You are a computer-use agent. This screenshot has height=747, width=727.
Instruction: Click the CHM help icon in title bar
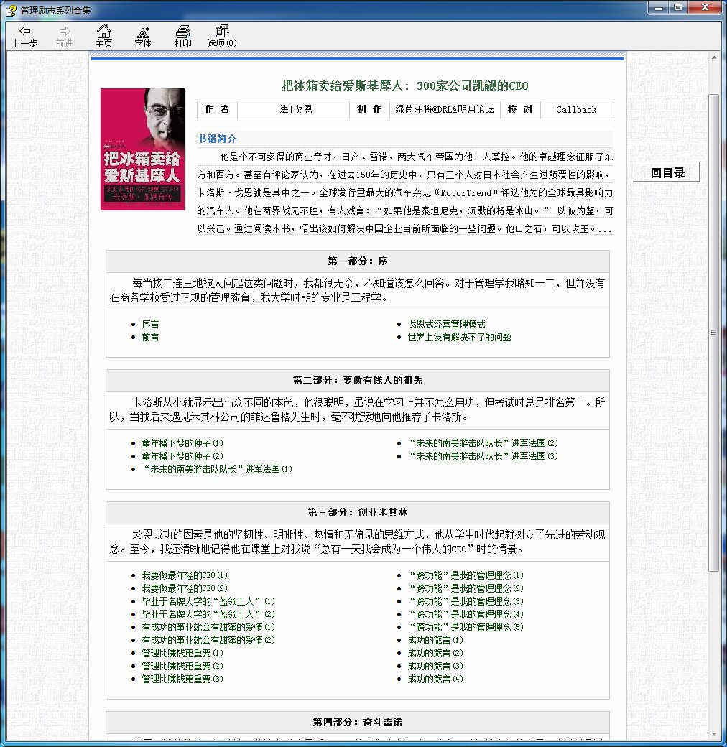11,10
